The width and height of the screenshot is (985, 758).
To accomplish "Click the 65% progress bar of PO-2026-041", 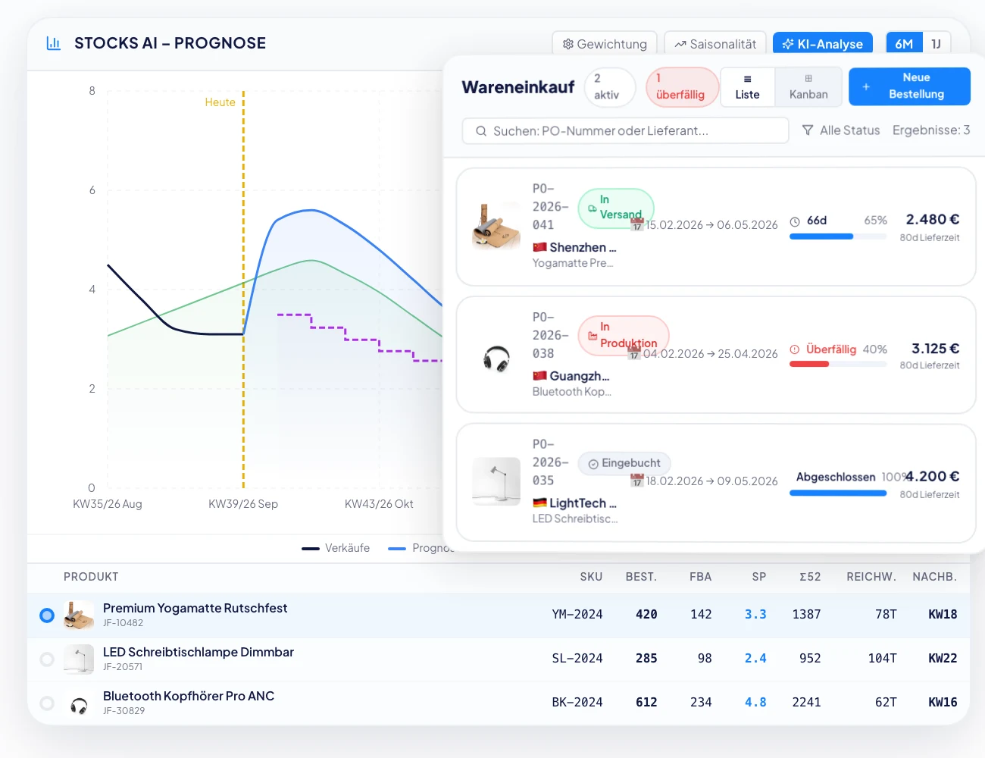I will pos(838,236).
